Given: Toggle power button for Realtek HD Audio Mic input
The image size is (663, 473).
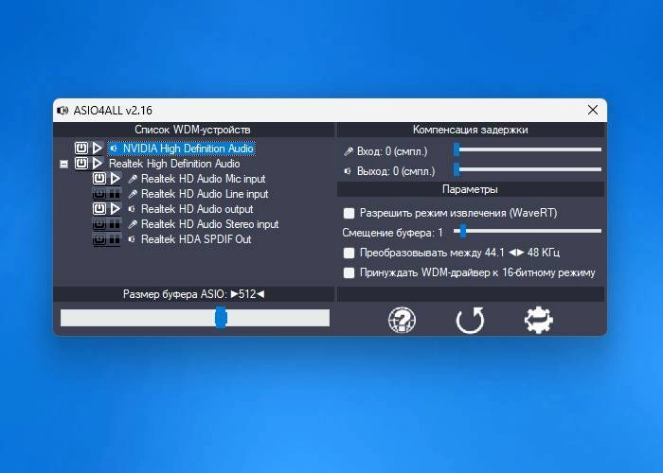Looking at the screenshot, I should click(x=99, y=179).
